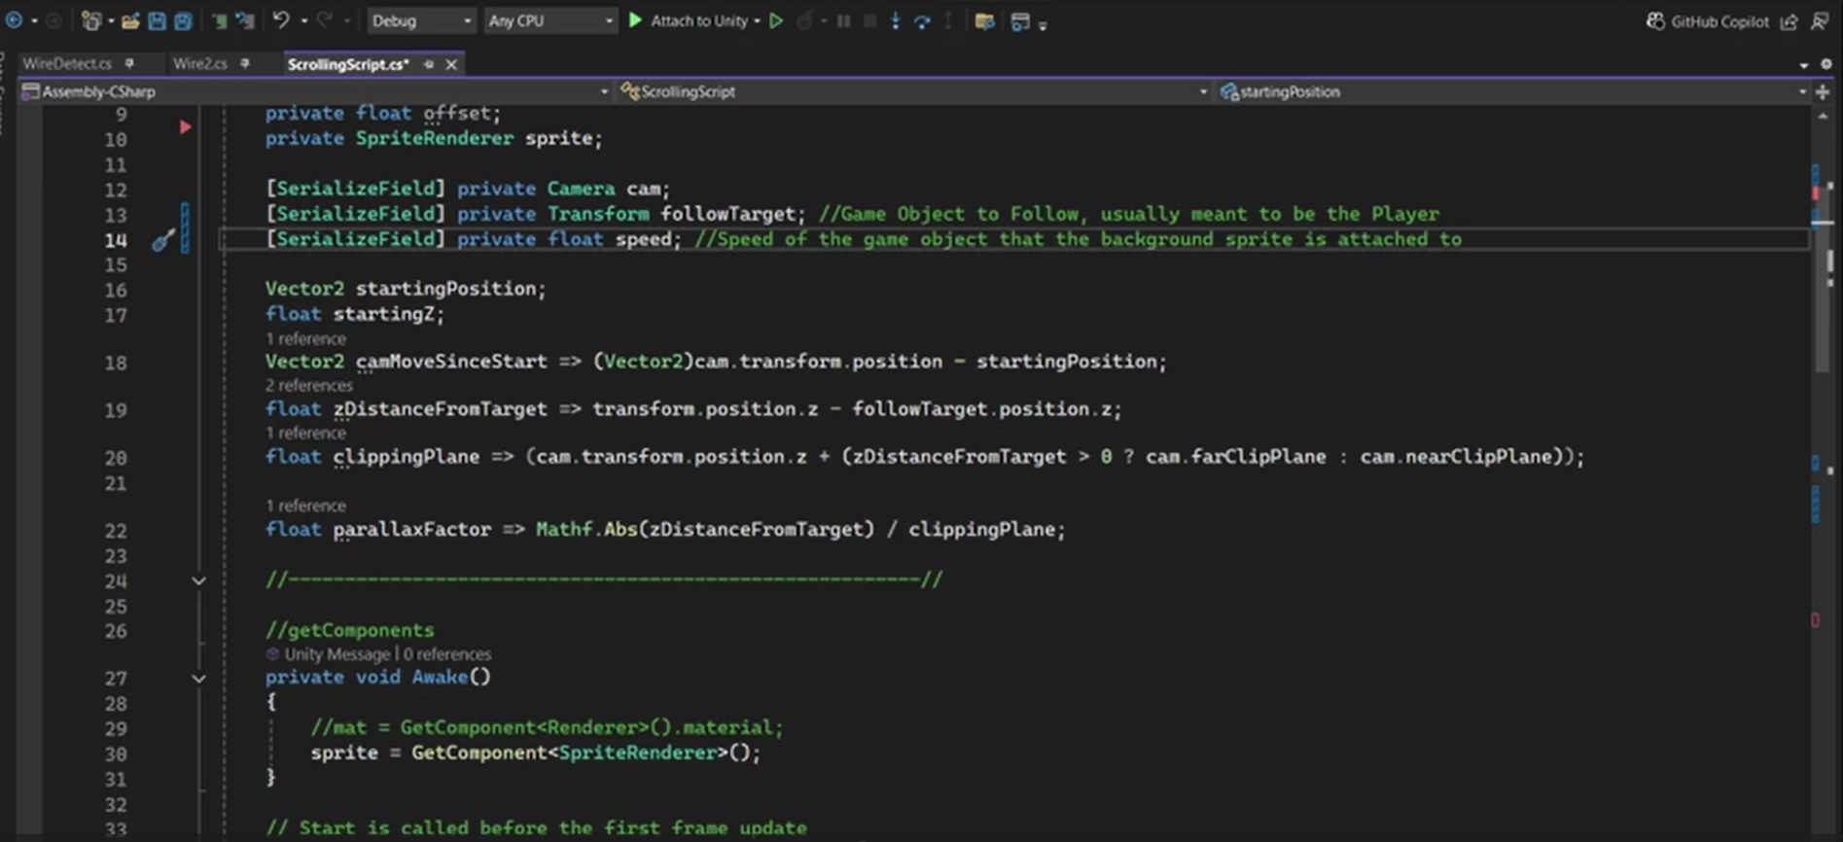This screenshot has width=1843, height=842.
Task: Select the ScrollingScript.cs tab
Action: pos(348,64)
